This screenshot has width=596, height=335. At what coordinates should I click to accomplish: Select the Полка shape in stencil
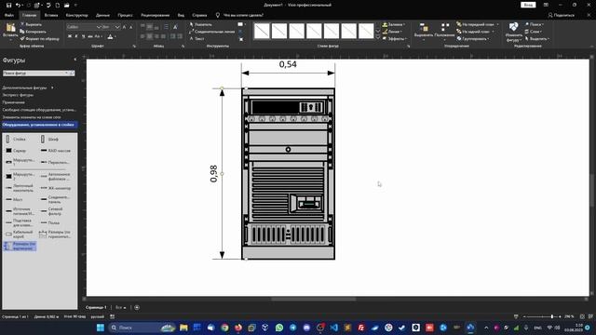pos(49,223)
